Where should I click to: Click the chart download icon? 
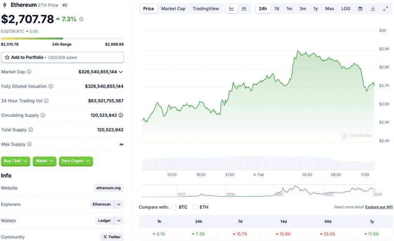372,8
